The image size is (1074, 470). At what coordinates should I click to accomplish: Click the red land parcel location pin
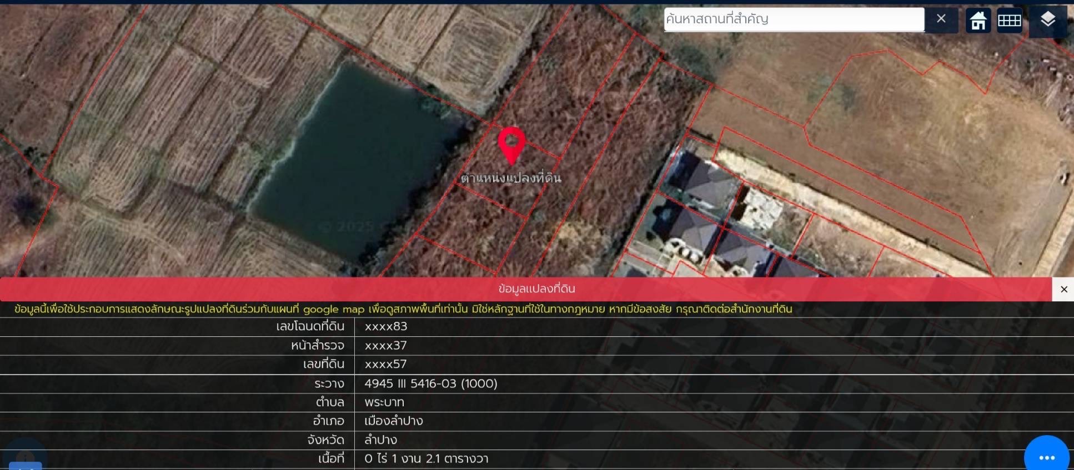tap(511, 143)
